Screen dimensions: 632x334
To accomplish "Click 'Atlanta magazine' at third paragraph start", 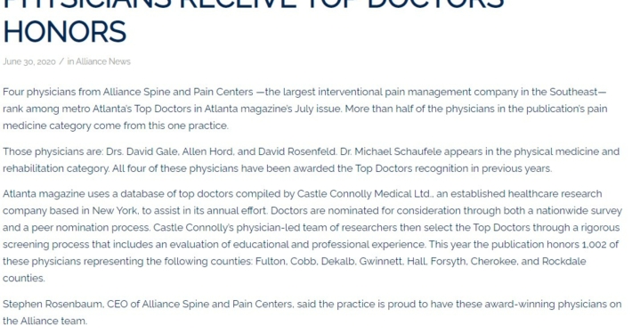I will (x=44, y=194).
